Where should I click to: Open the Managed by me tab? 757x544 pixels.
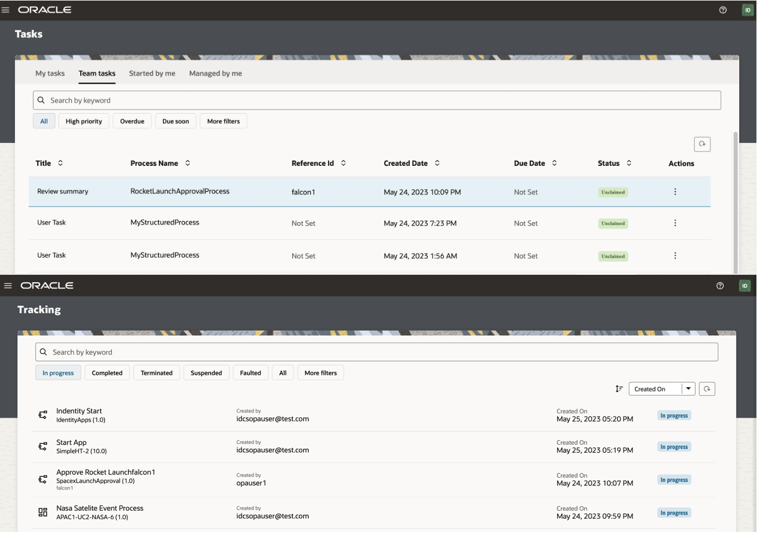215,73
